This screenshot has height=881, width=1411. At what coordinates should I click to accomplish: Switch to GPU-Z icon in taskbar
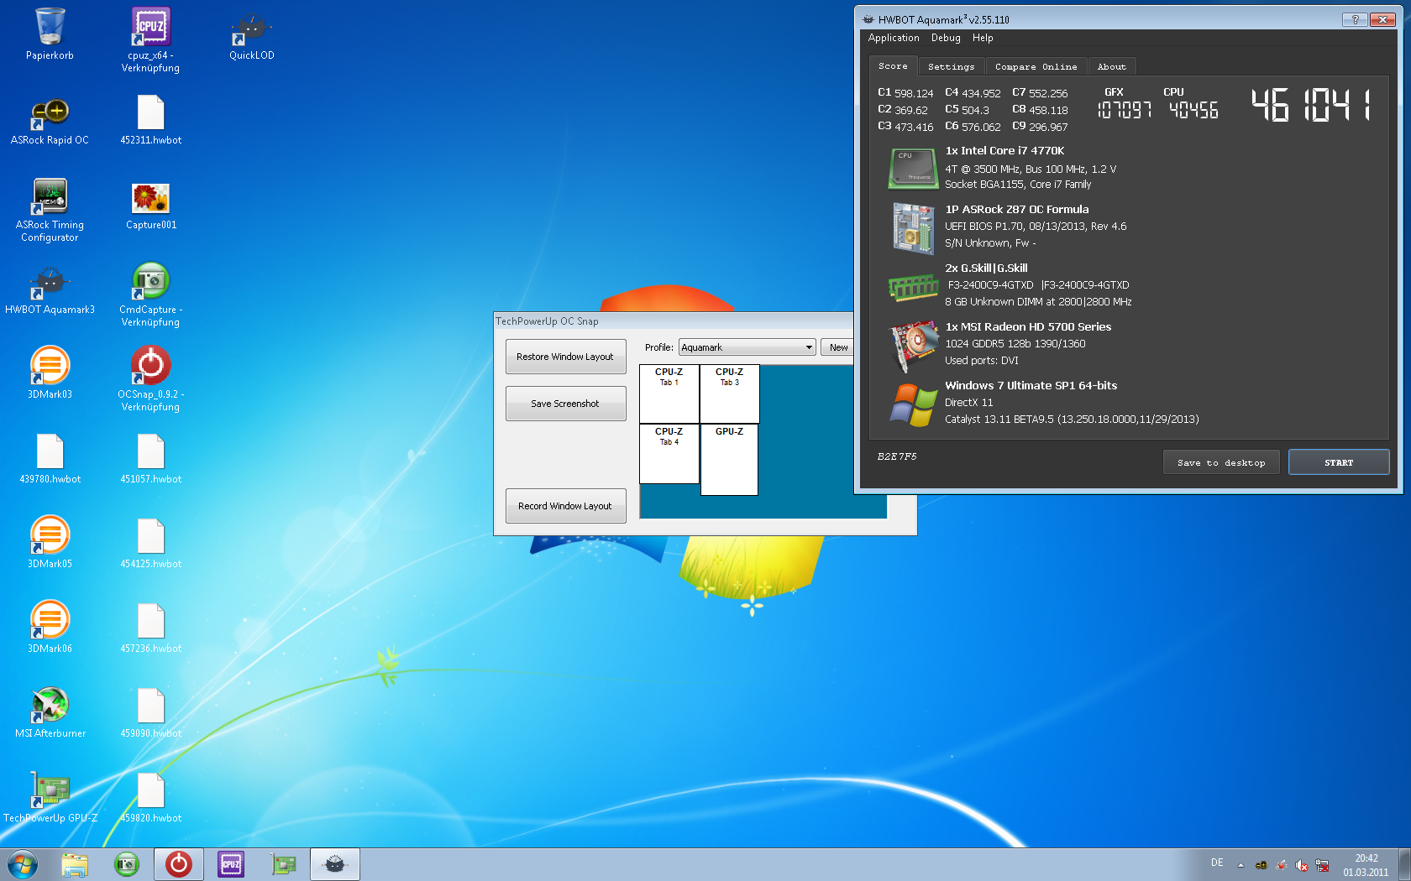[x=283, y=864]
